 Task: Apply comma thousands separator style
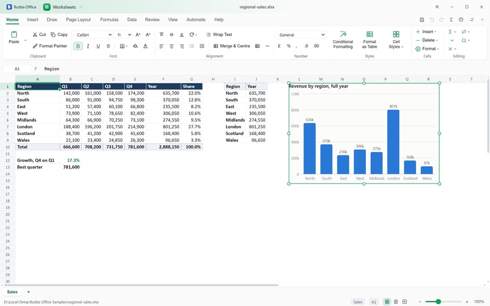click(x=296, y=46)
